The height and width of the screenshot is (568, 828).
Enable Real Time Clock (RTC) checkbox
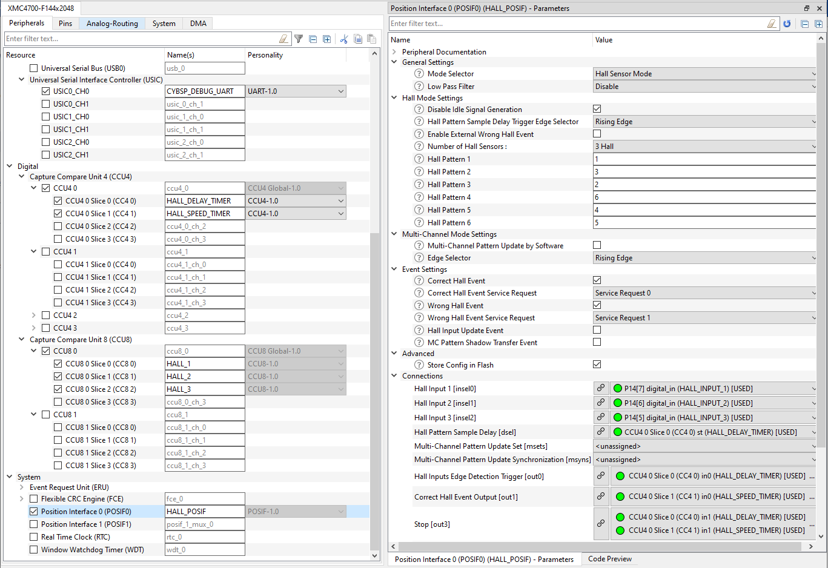[34, 537]
